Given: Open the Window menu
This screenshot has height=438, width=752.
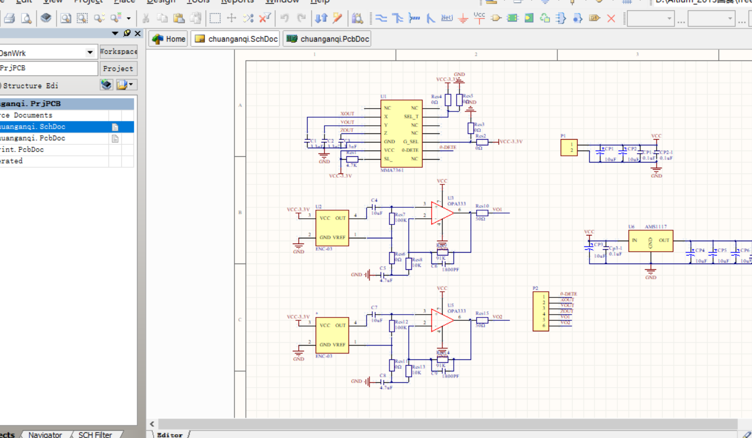Looking at the screenshot, I should [281, 1].
